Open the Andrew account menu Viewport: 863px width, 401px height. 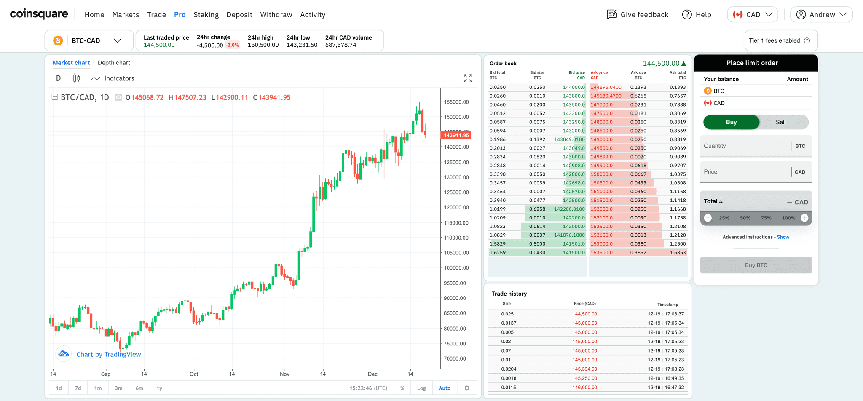click(x=821, y=15)
